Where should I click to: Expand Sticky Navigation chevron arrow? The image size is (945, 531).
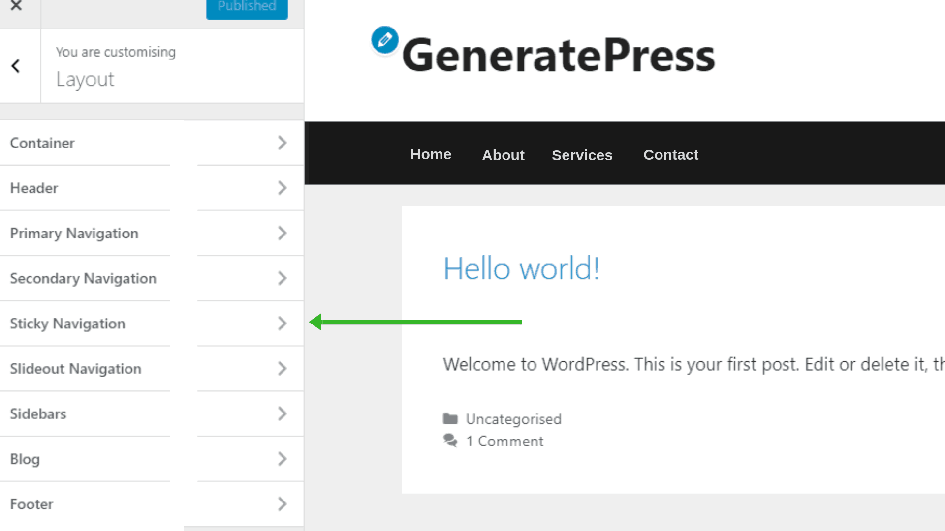282,324
